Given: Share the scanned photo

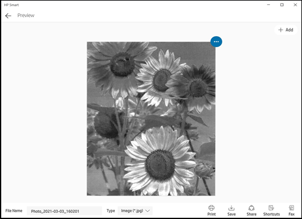Looking at the screenshot, I should coord(251,211).
